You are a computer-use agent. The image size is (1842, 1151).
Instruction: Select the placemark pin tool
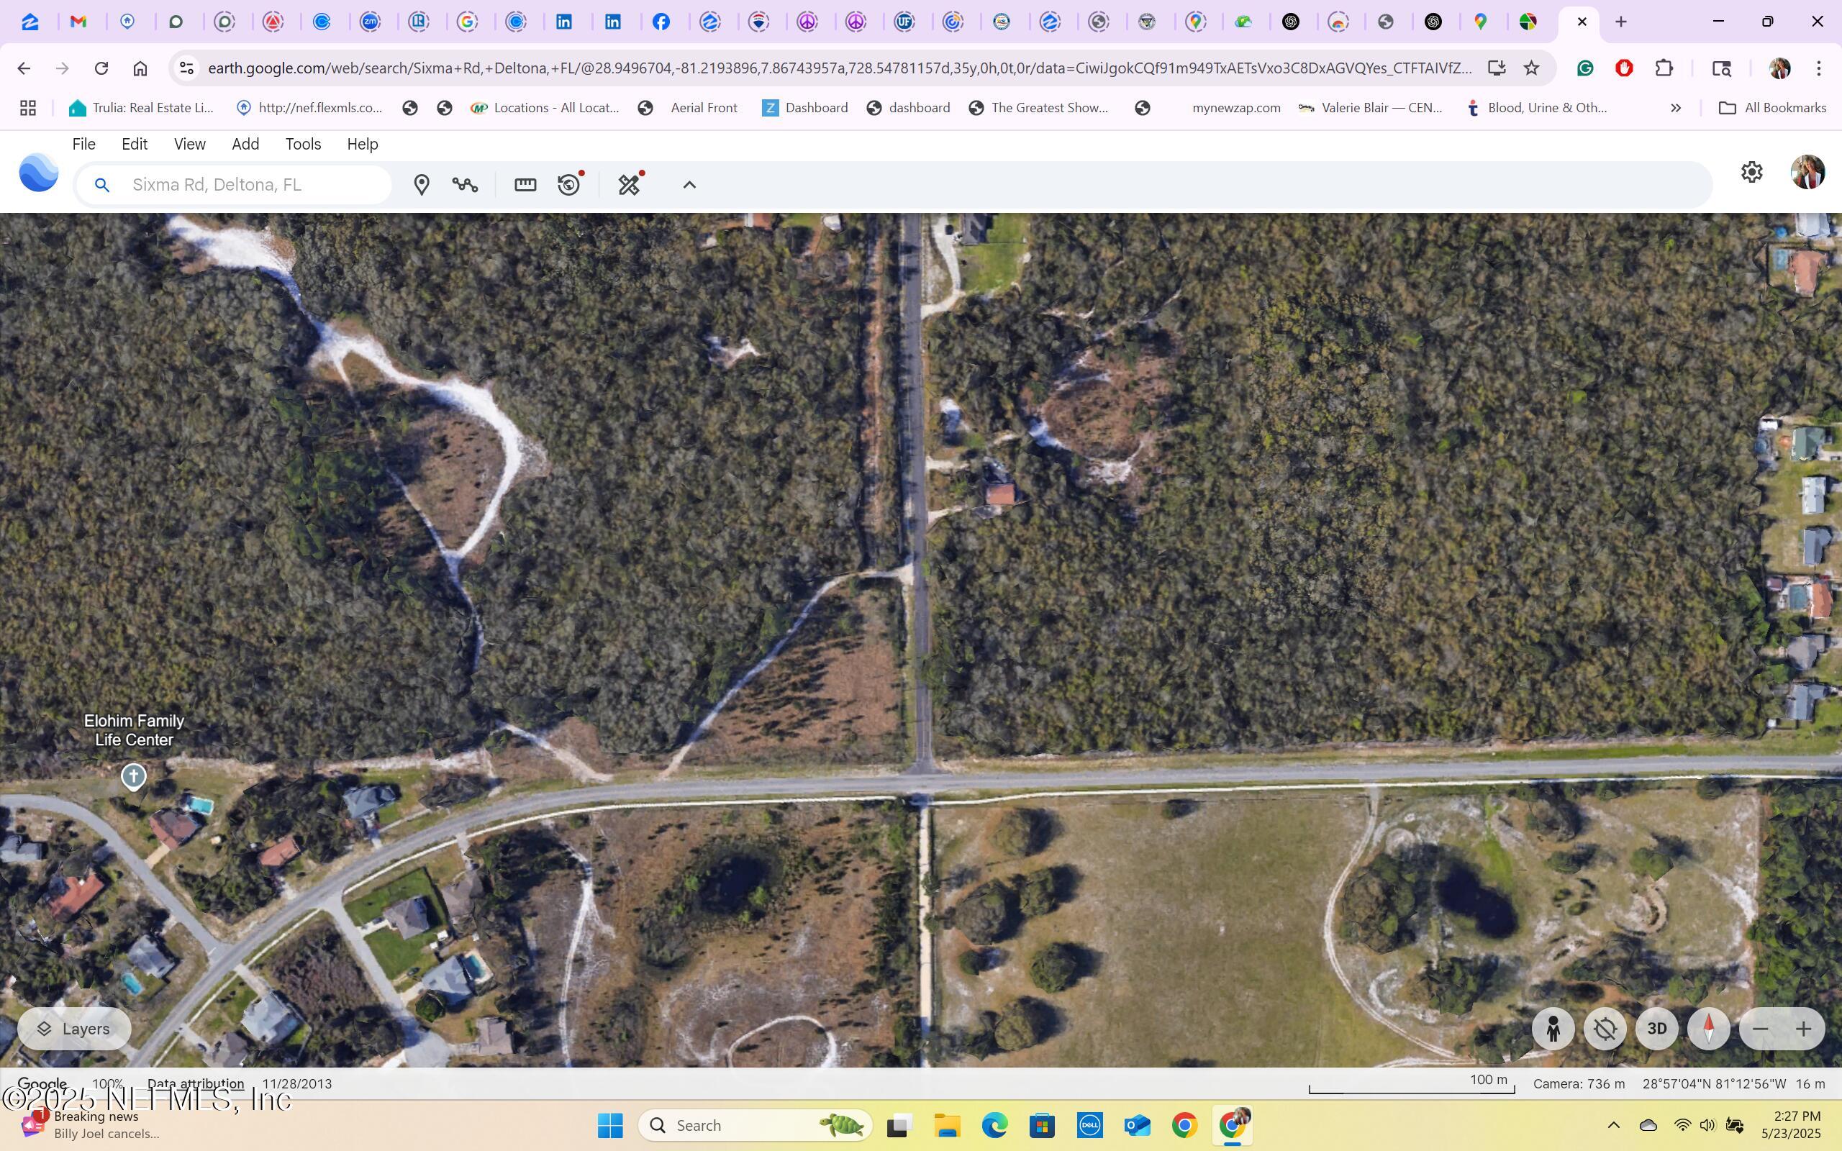click(422, 184)
